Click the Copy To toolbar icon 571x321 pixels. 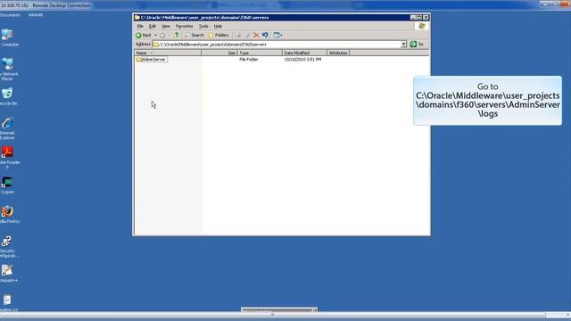247,36
